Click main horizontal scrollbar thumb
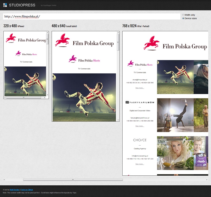This screenshot has height=197, width=211. click(73, 180)
